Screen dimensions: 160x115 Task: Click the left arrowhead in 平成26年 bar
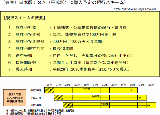[x=50, y=90]
